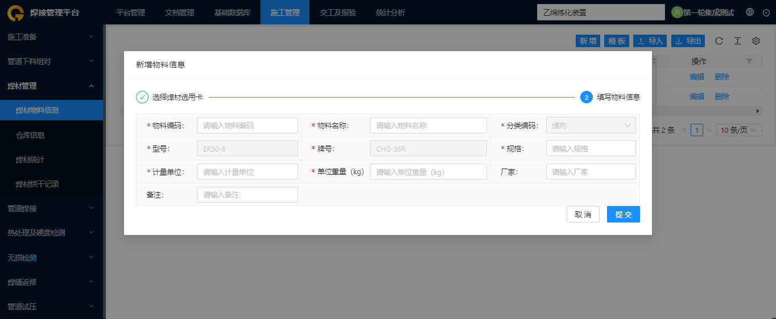This screenshot has height=319, width=776.
Task: Click the 新增物料信息 dialog title
Action: point(160,65)
